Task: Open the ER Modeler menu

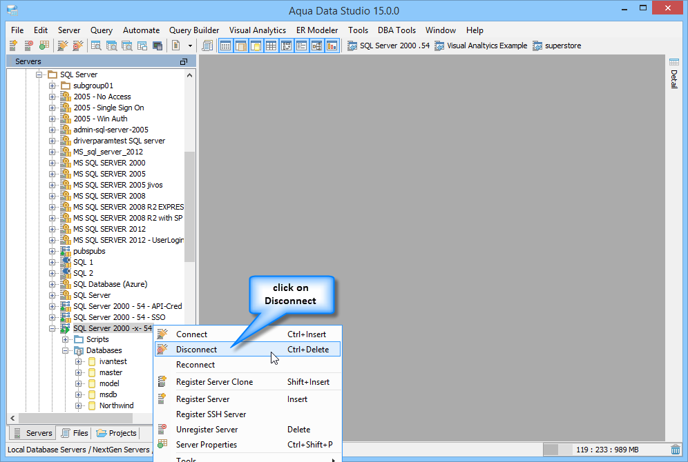Action: [x=317, y=30]
